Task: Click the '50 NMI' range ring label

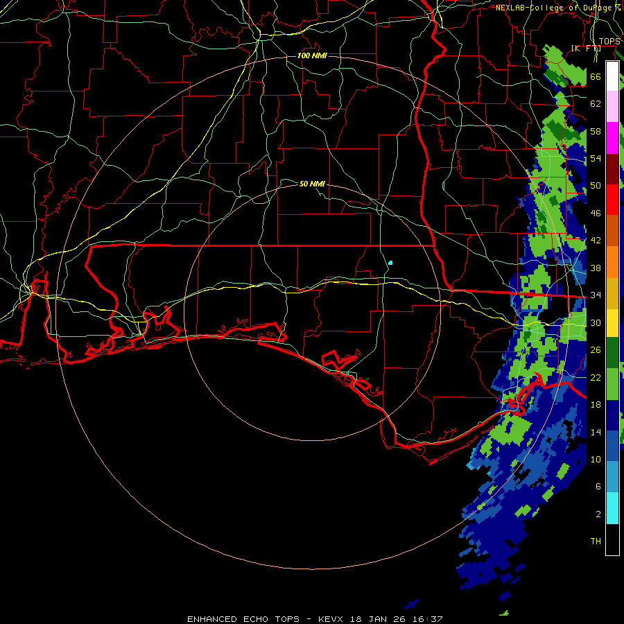Action: tap(312, 184)
